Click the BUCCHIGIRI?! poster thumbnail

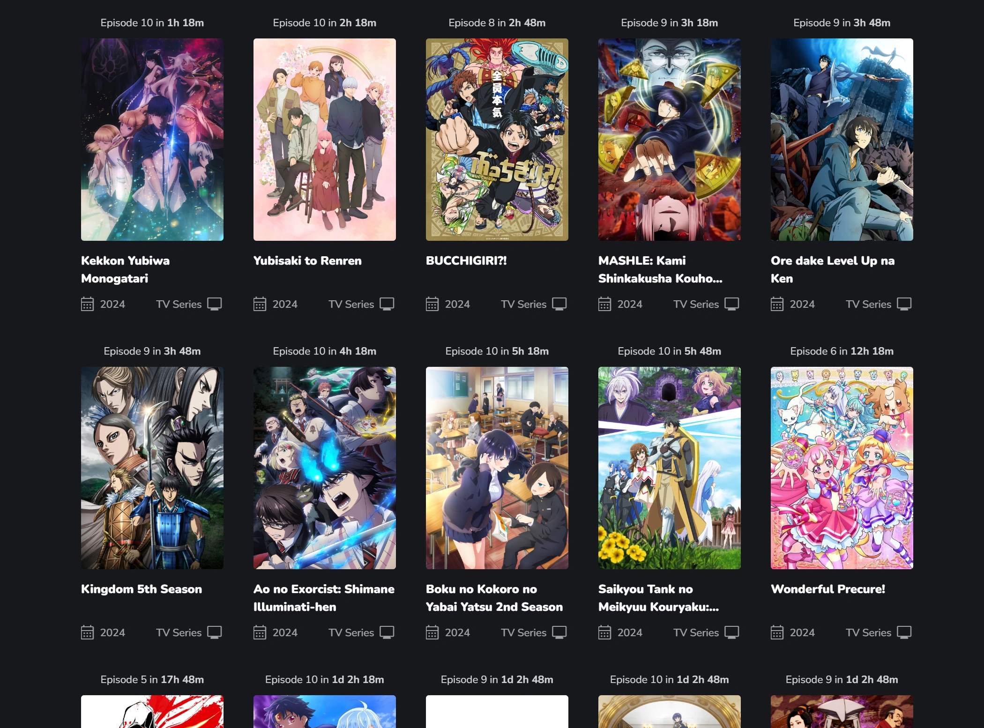(497, 140)
